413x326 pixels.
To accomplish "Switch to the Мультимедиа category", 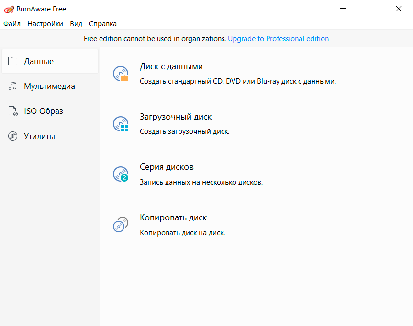I will click(x=50, y=86).
